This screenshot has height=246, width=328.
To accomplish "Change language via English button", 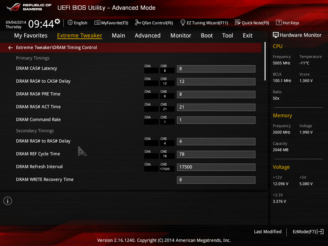I will click(80, 23).
